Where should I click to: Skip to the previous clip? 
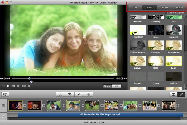click(3, 86)
